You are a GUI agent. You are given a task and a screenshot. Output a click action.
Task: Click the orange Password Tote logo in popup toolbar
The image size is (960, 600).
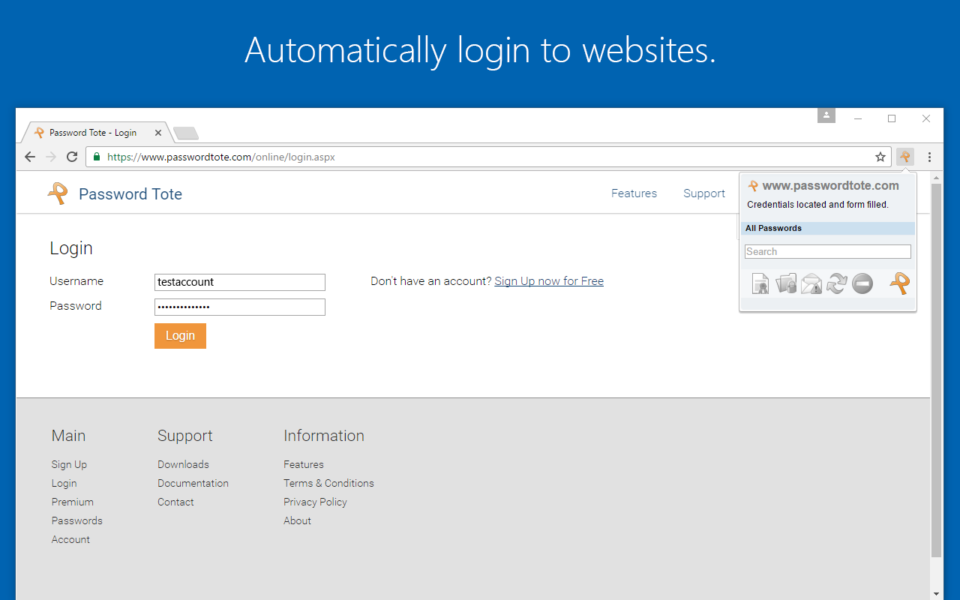[x=899, y=283]
